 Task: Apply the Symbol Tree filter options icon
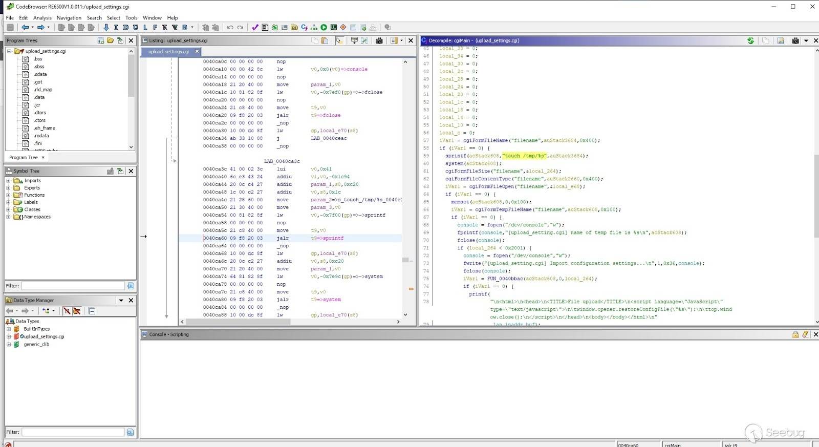[131, 286]
